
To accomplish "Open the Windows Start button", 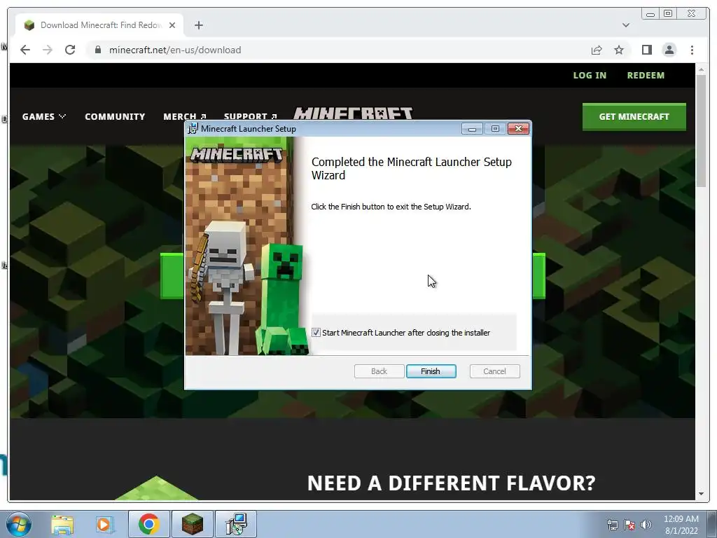I will (x=18, y=524).
